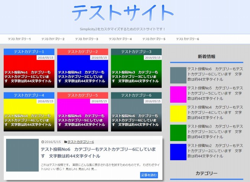
Task: Open the テスト投稿No6 article title in list
Action: pyautogui.click(x=99, y=153)
